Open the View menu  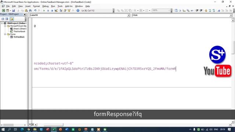pos(21,6)
